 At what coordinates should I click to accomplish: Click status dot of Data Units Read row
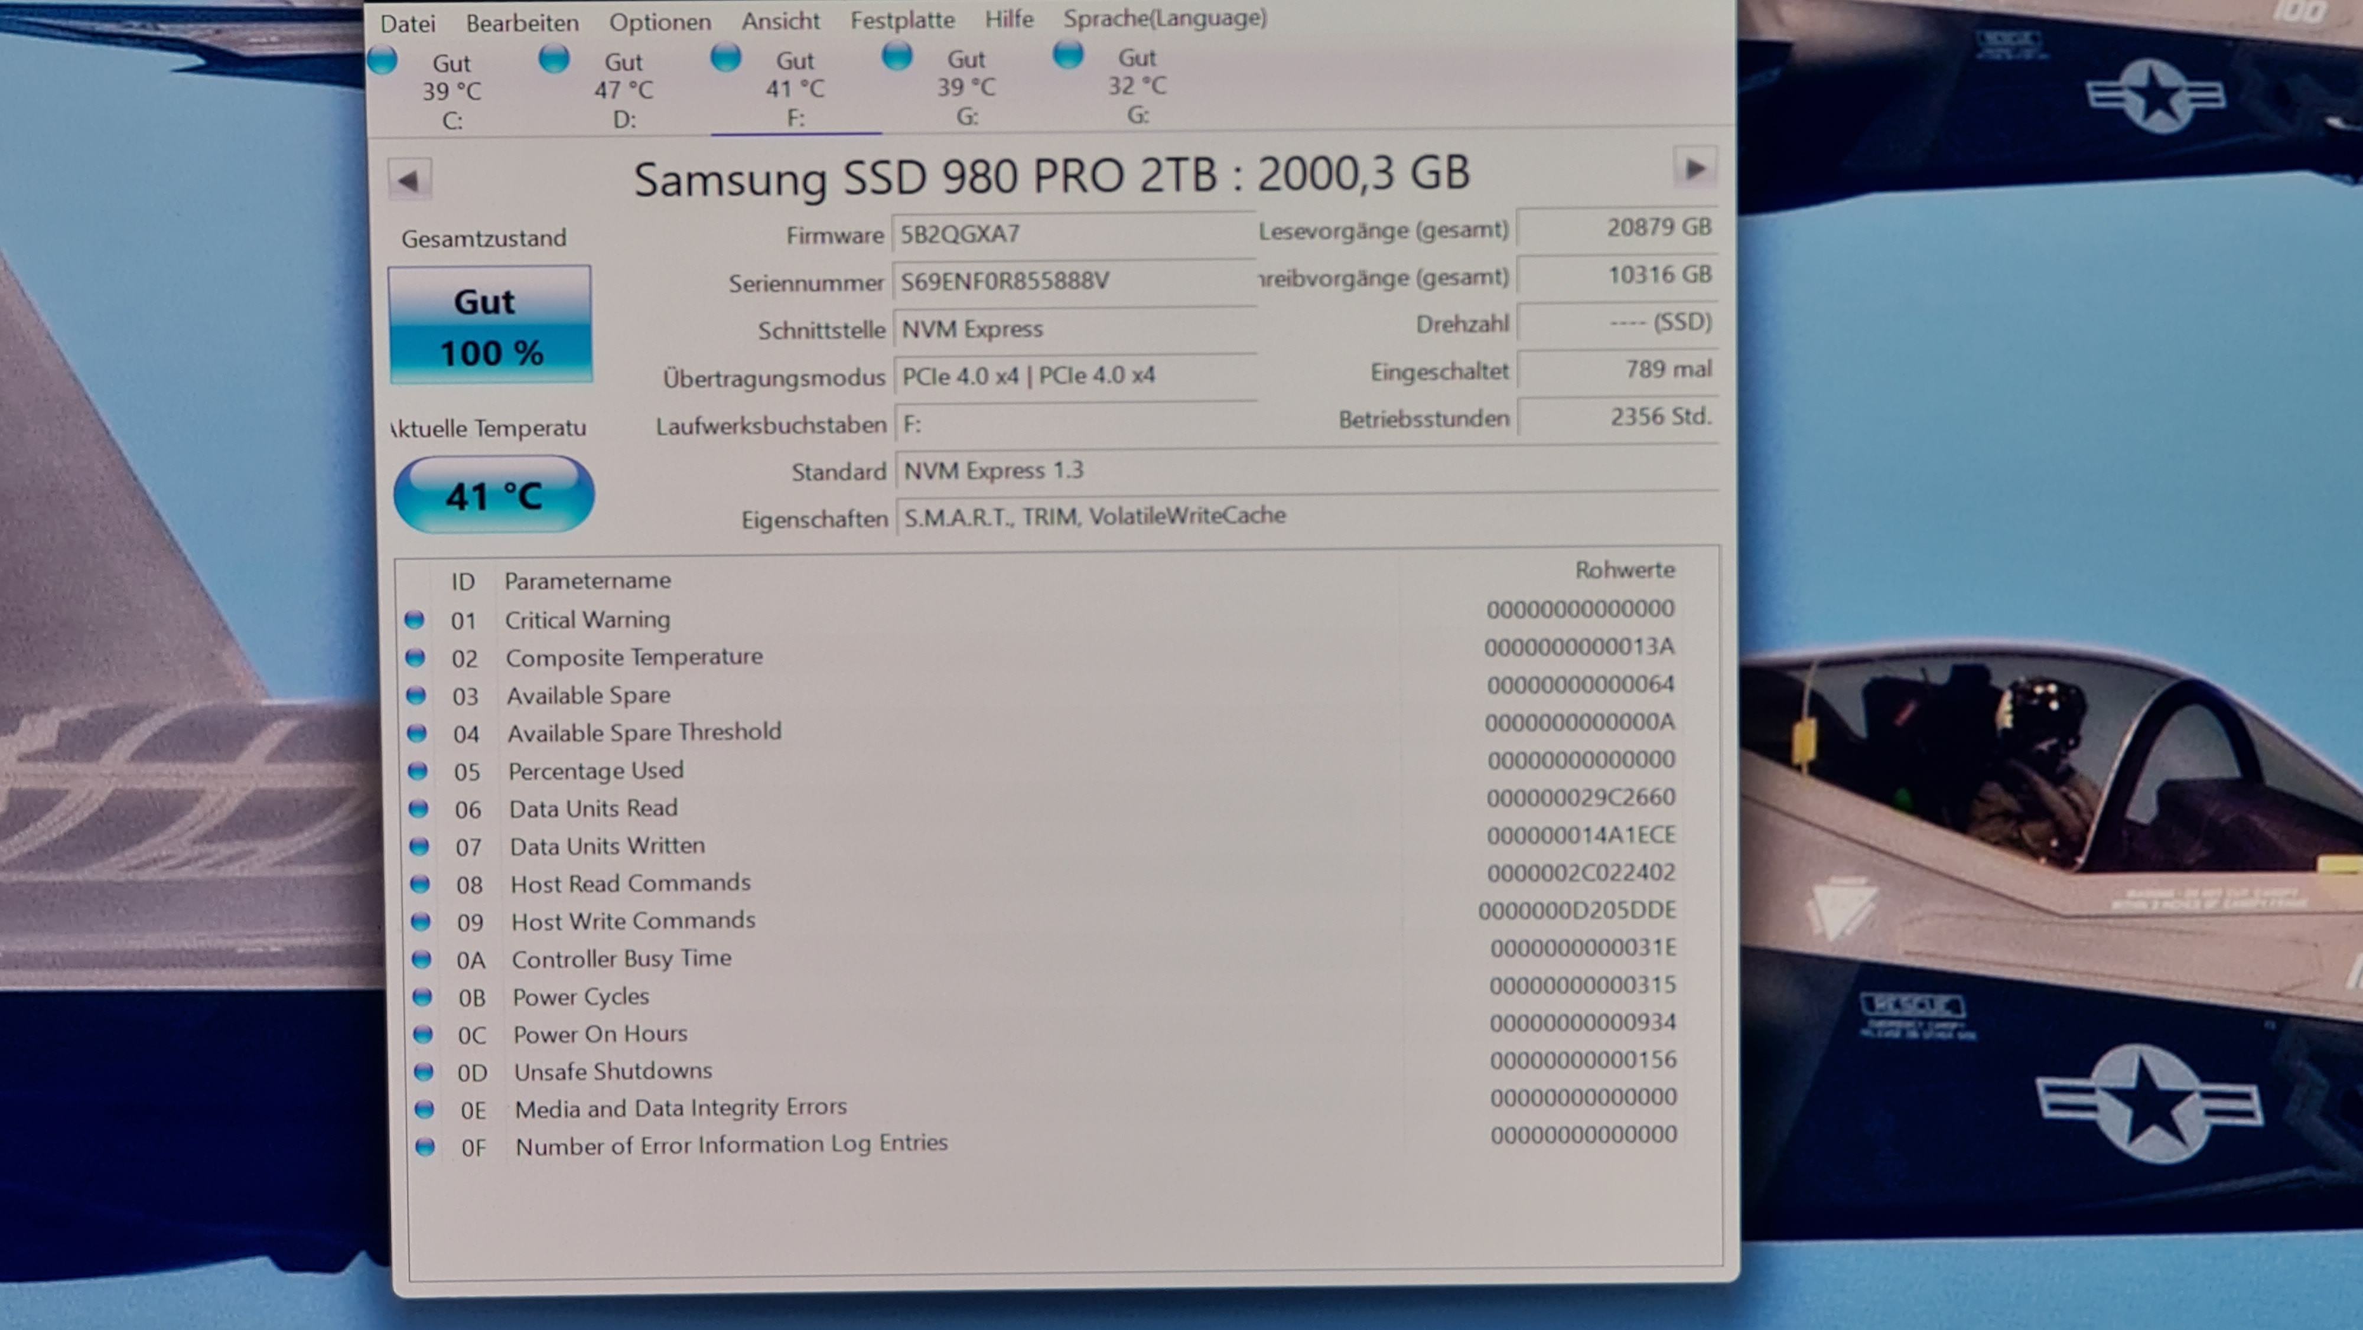[x=419, y=808]
